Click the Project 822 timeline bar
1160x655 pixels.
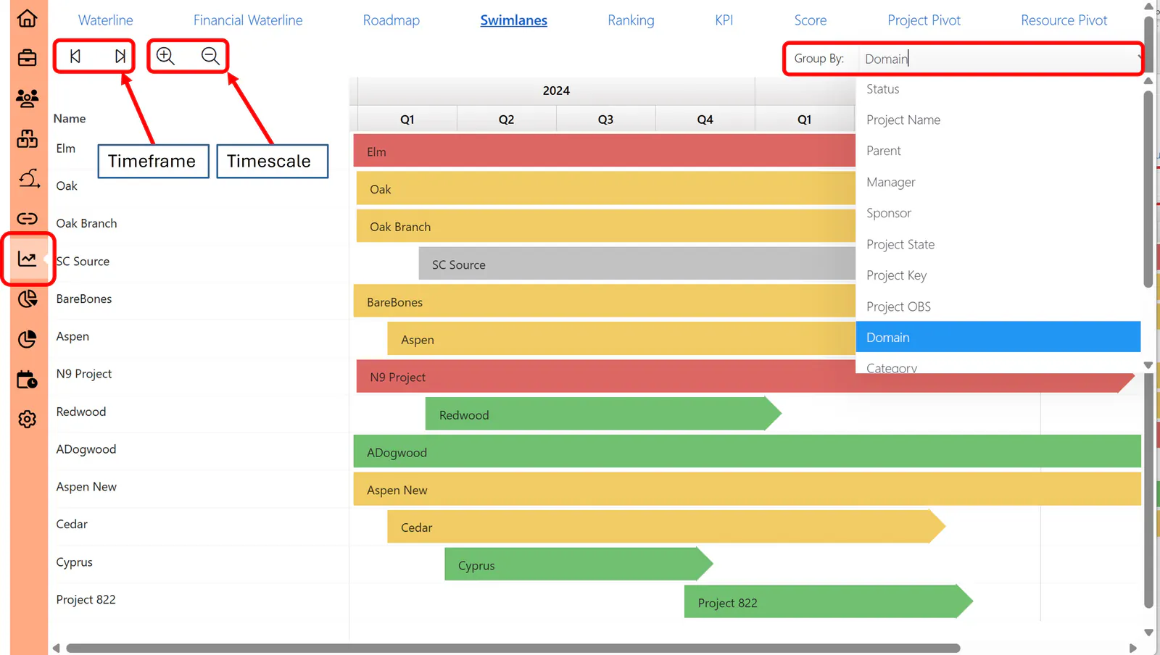(x=828, y=602)
